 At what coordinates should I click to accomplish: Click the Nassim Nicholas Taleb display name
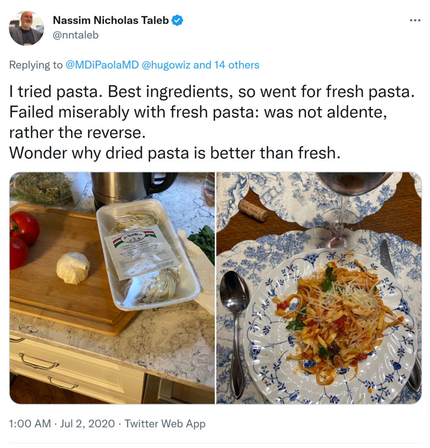[111, 20]
